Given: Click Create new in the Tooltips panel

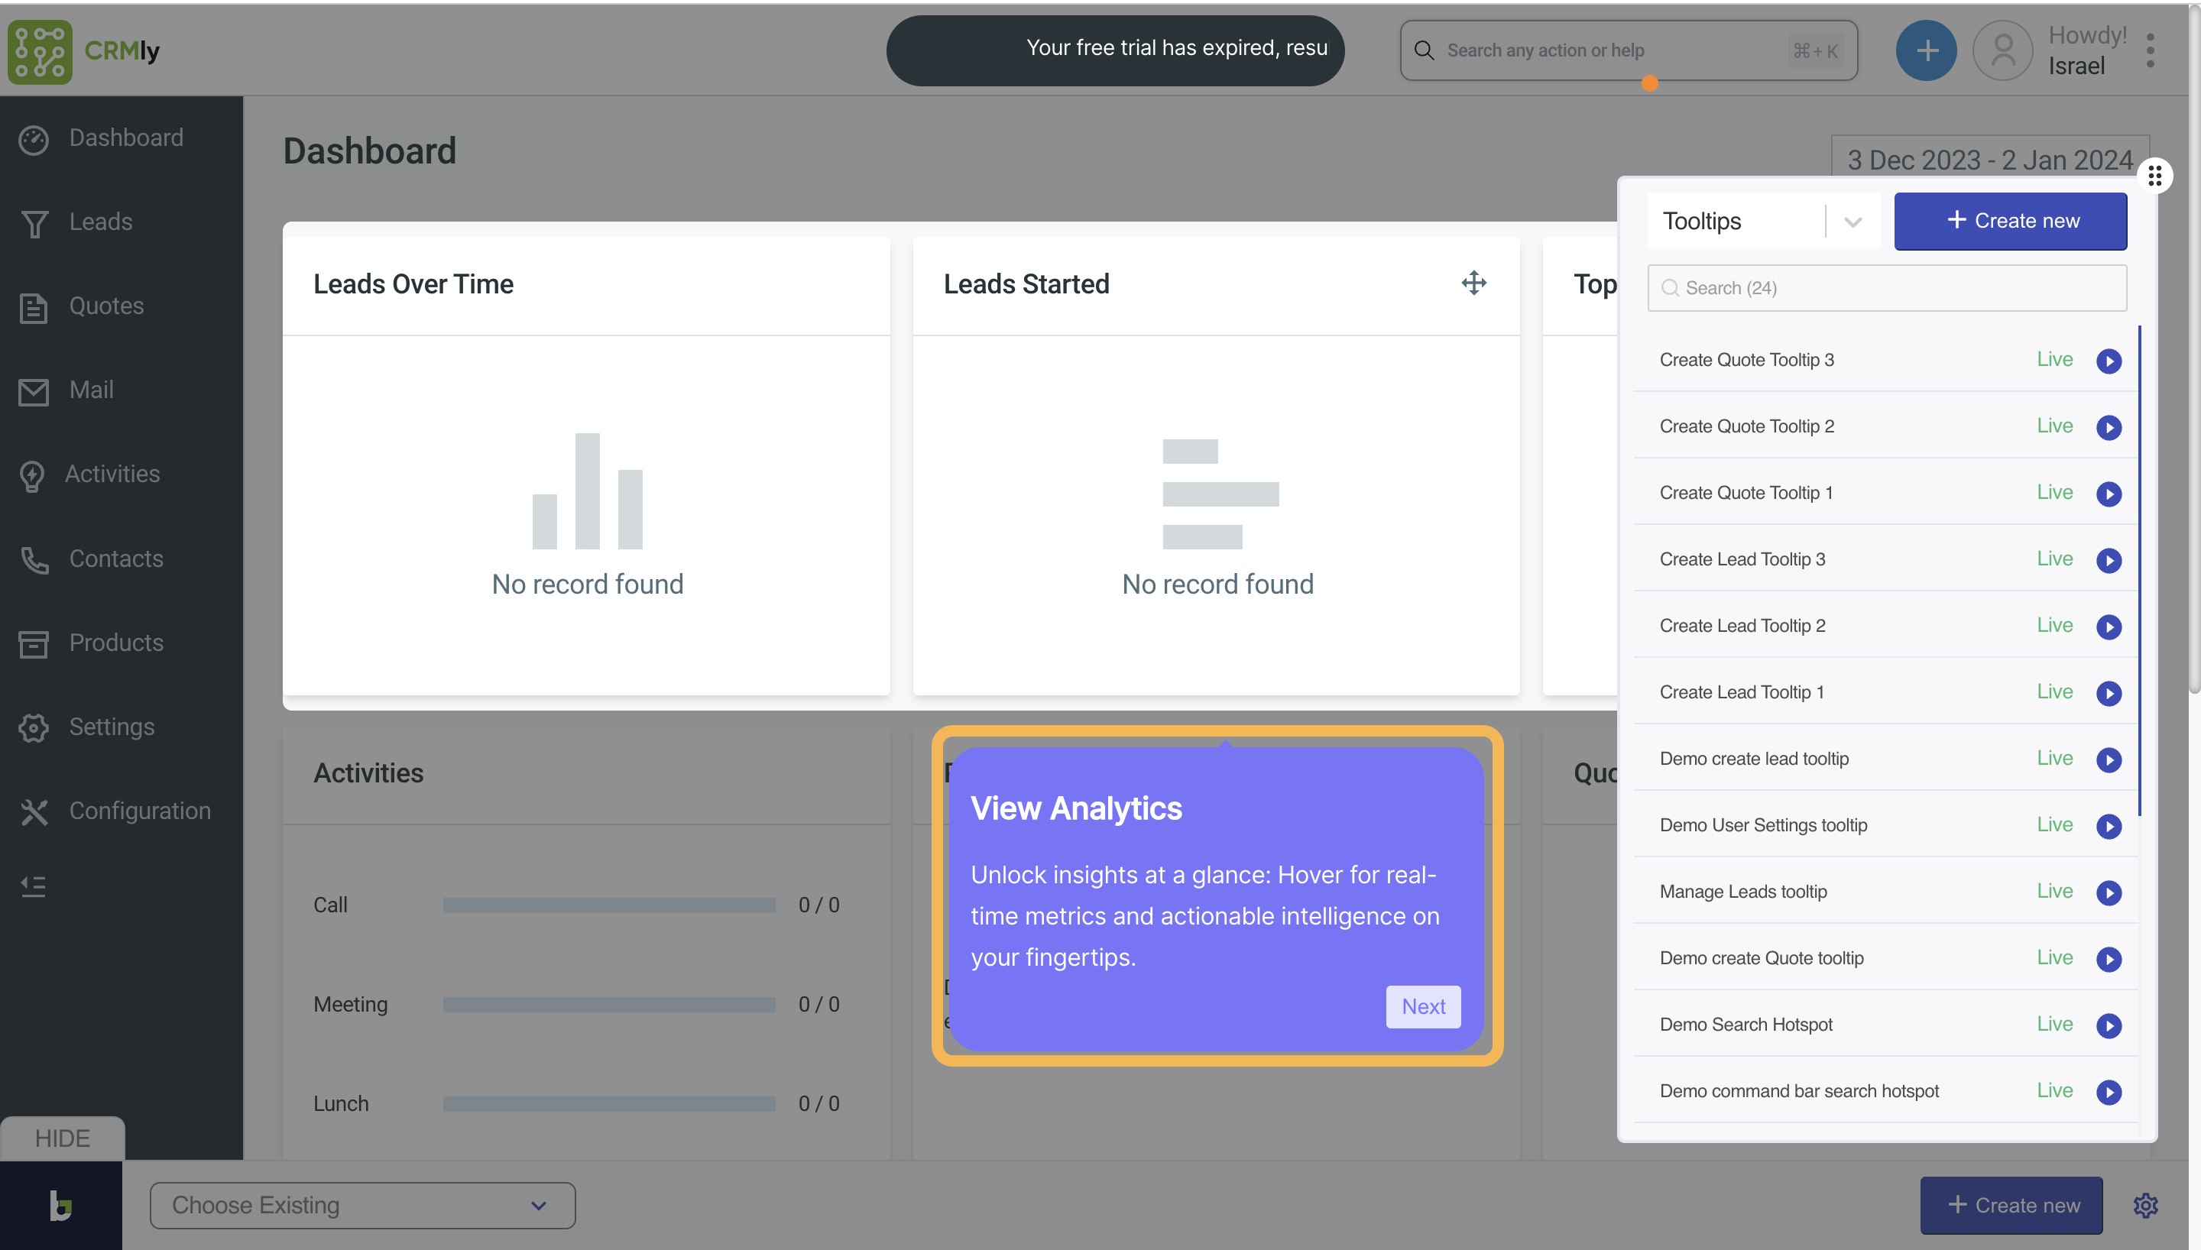Looking at the screenshot, I should click(2010, 221).
